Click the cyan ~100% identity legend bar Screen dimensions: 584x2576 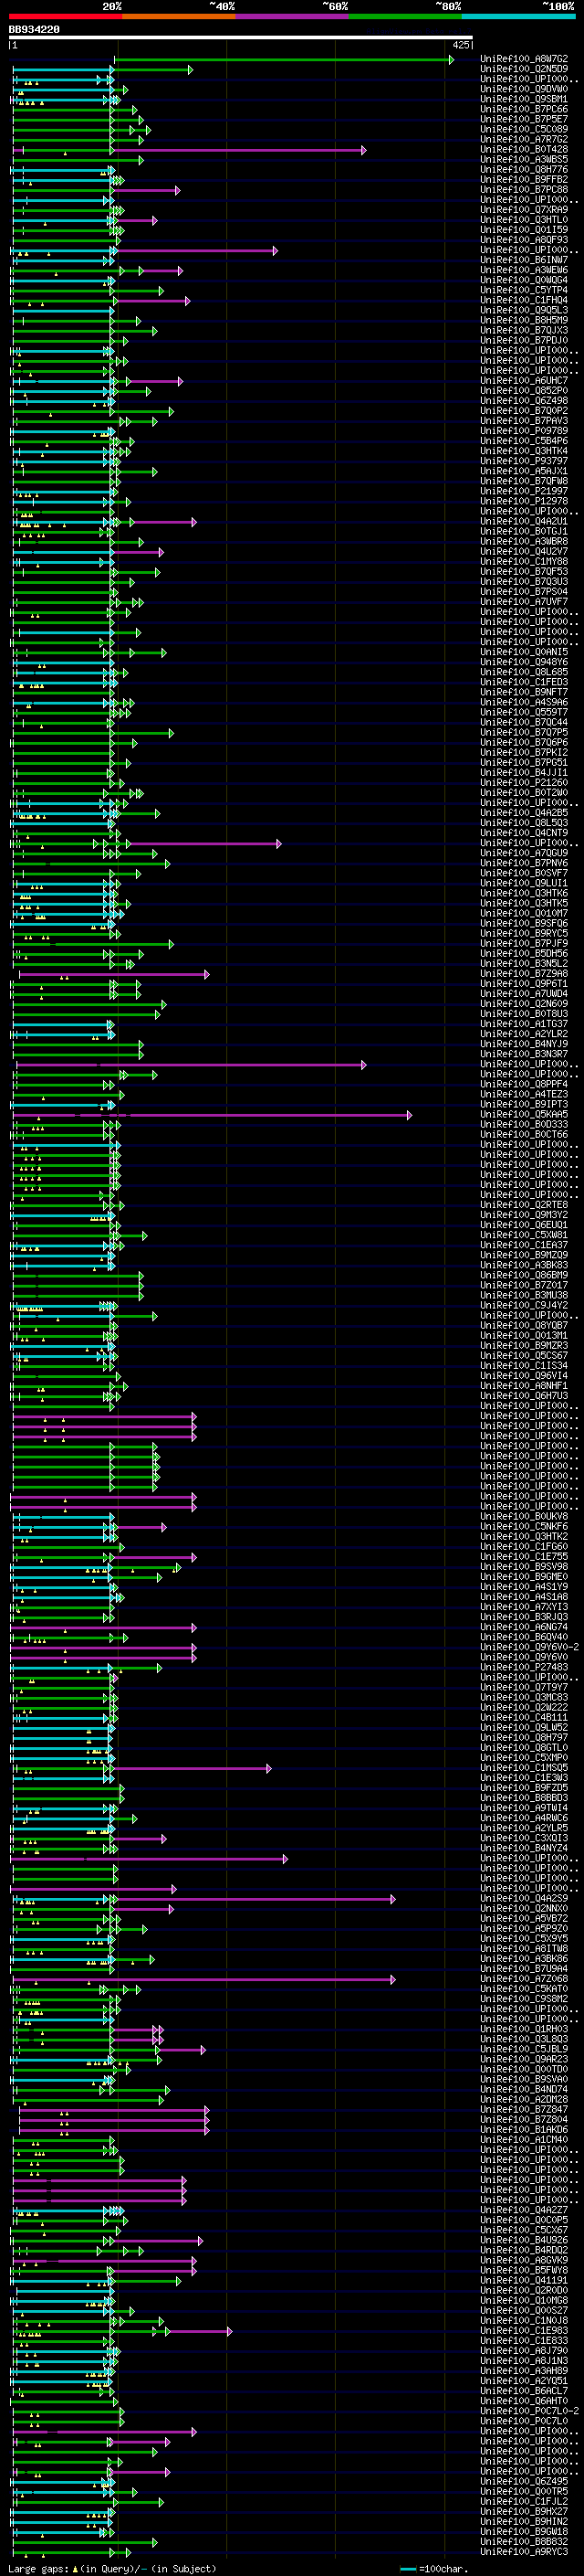coord(518,16)
